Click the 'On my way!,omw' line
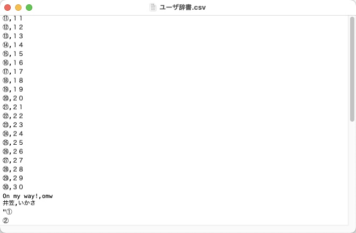The width and height of the screenshot is (356, 233). pos(27,196)
